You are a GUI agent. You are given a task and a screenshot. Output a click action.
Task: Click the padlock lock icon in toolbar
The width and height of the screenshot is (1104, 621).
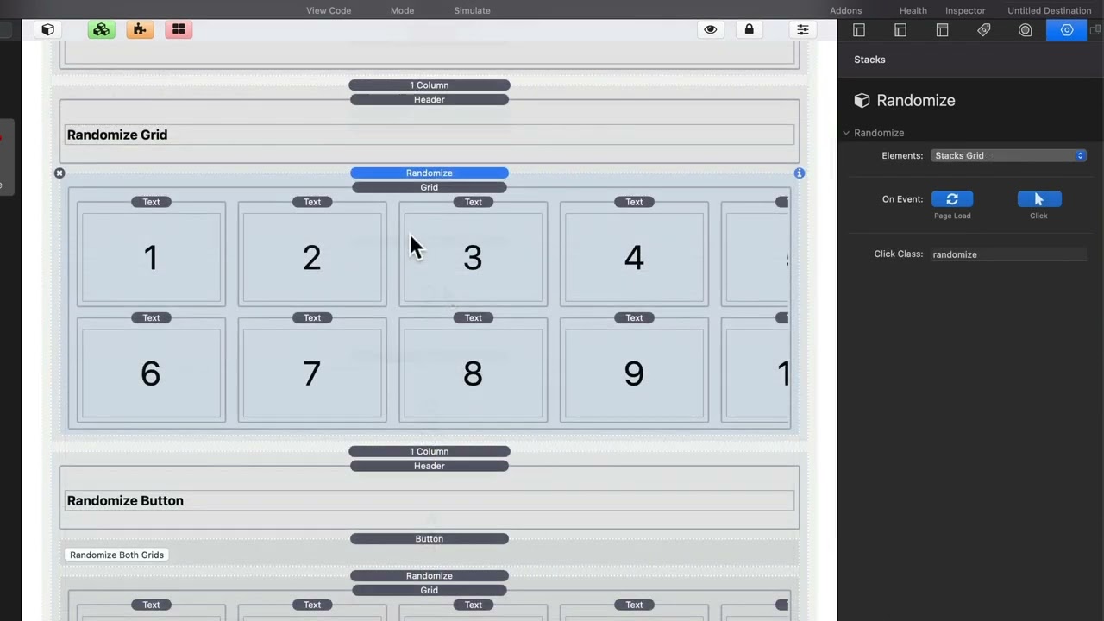[x=749, y=29]
